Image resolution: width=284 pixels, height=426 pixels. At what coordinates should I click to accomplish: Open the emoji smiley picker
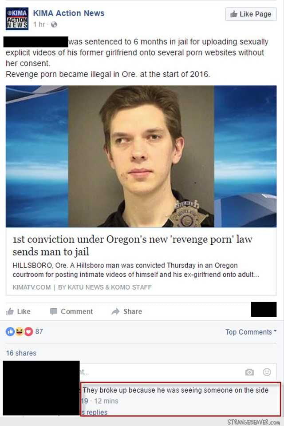click(x=267, y=372)
